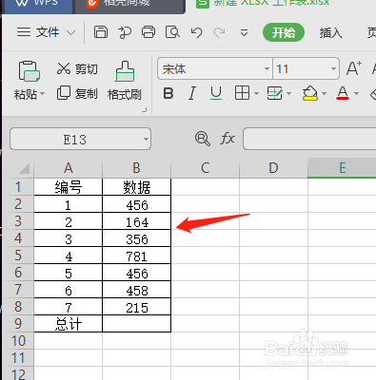The width and height of the screenshot is (376, 380).
Task: Expand the table style dropdown arrow
Action: [288, 93]
